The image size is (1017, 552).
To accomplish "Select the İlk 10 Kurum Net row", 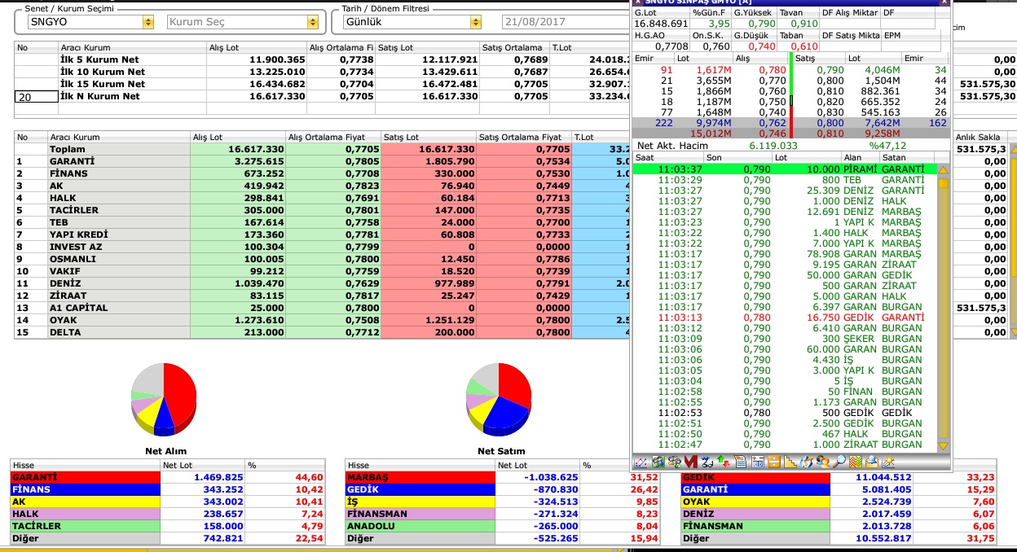I will pyautogui.click(x=320, y=72).
